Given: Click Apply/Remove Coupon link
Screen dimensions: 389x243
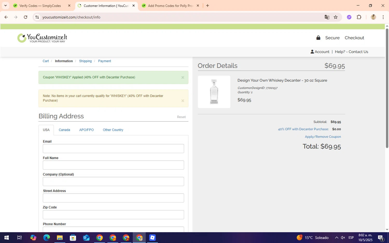Looking at the screenshot, I should [x=323, y=137].
